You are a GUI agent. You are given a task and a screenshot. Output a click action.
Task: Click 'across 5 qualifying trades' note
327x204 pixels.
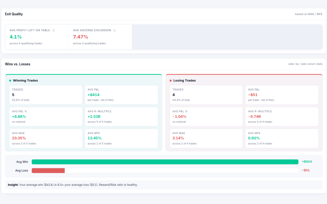(x=89, y=44)
